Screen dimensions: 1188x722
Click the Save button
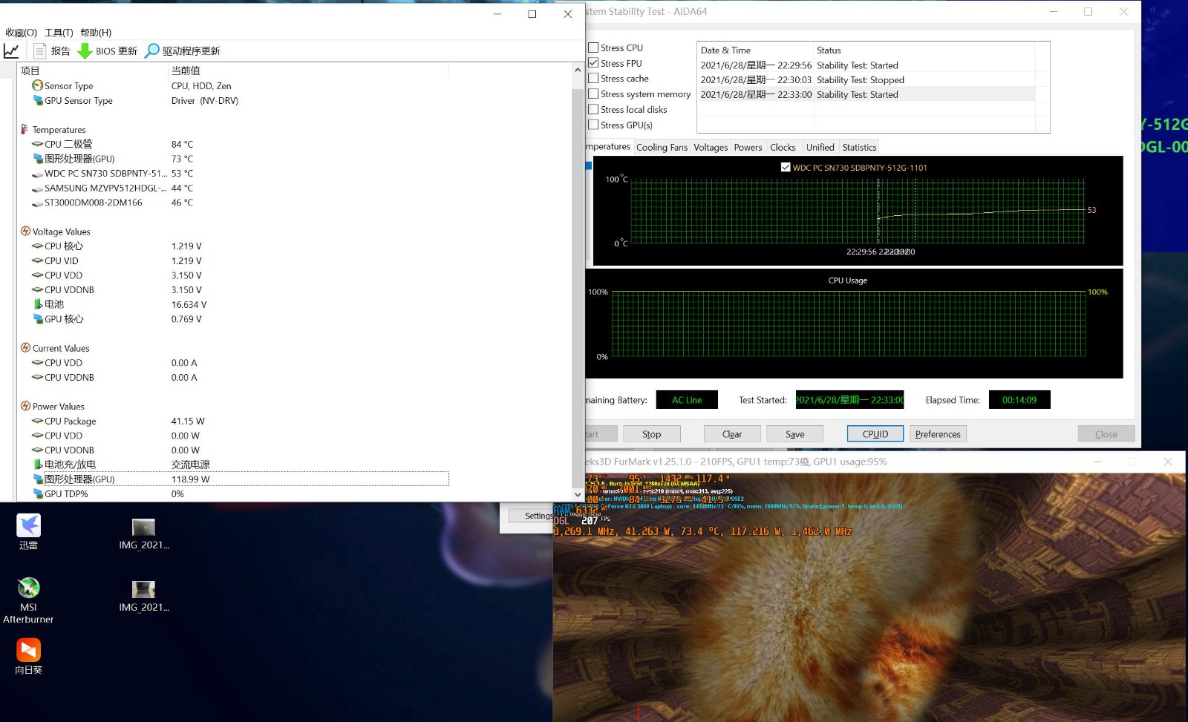pos(794,434)
